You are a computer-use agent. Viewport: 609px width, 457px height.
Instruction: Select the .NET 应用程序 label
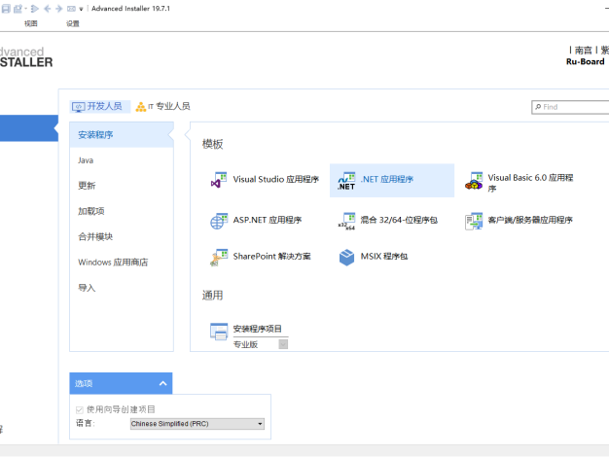coord(387,179)
